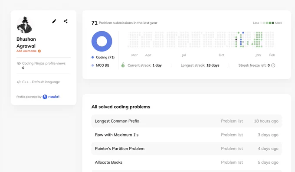Click the All solved coding problems heading
The width and height of the screenshot is (295, 172).
pos(121,107)
